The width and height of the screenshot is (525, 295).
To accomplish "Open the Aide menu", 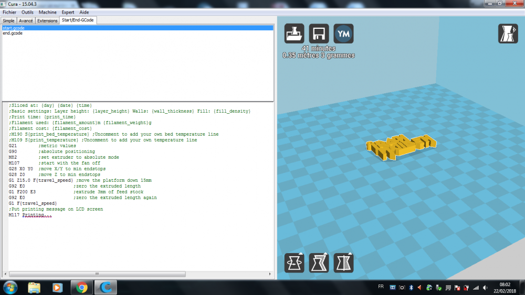I will [x=84, y=12].
